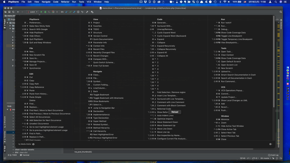Viewport: 290px width, 163px height.
Task: Click the Project view icon in panel header
Action: [x=9, y=19]
